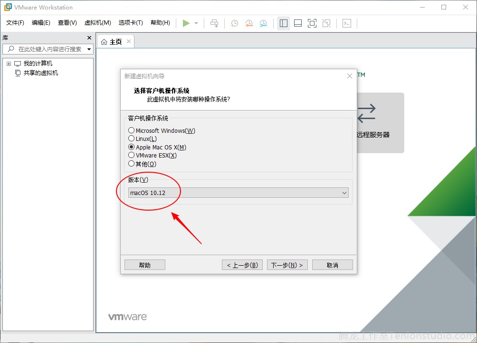Screen dimensions: 477x343
Task: Click the vmware logo at bottom
Action: pos(128,316)
